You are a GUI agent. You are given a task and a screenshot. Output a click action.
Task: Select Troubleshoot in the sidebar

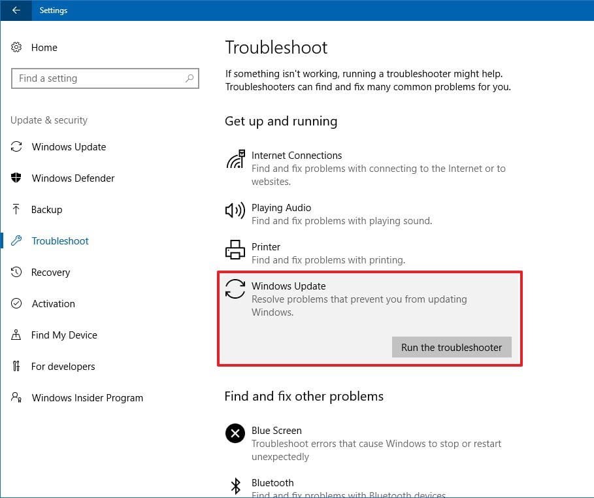[60, 241]
